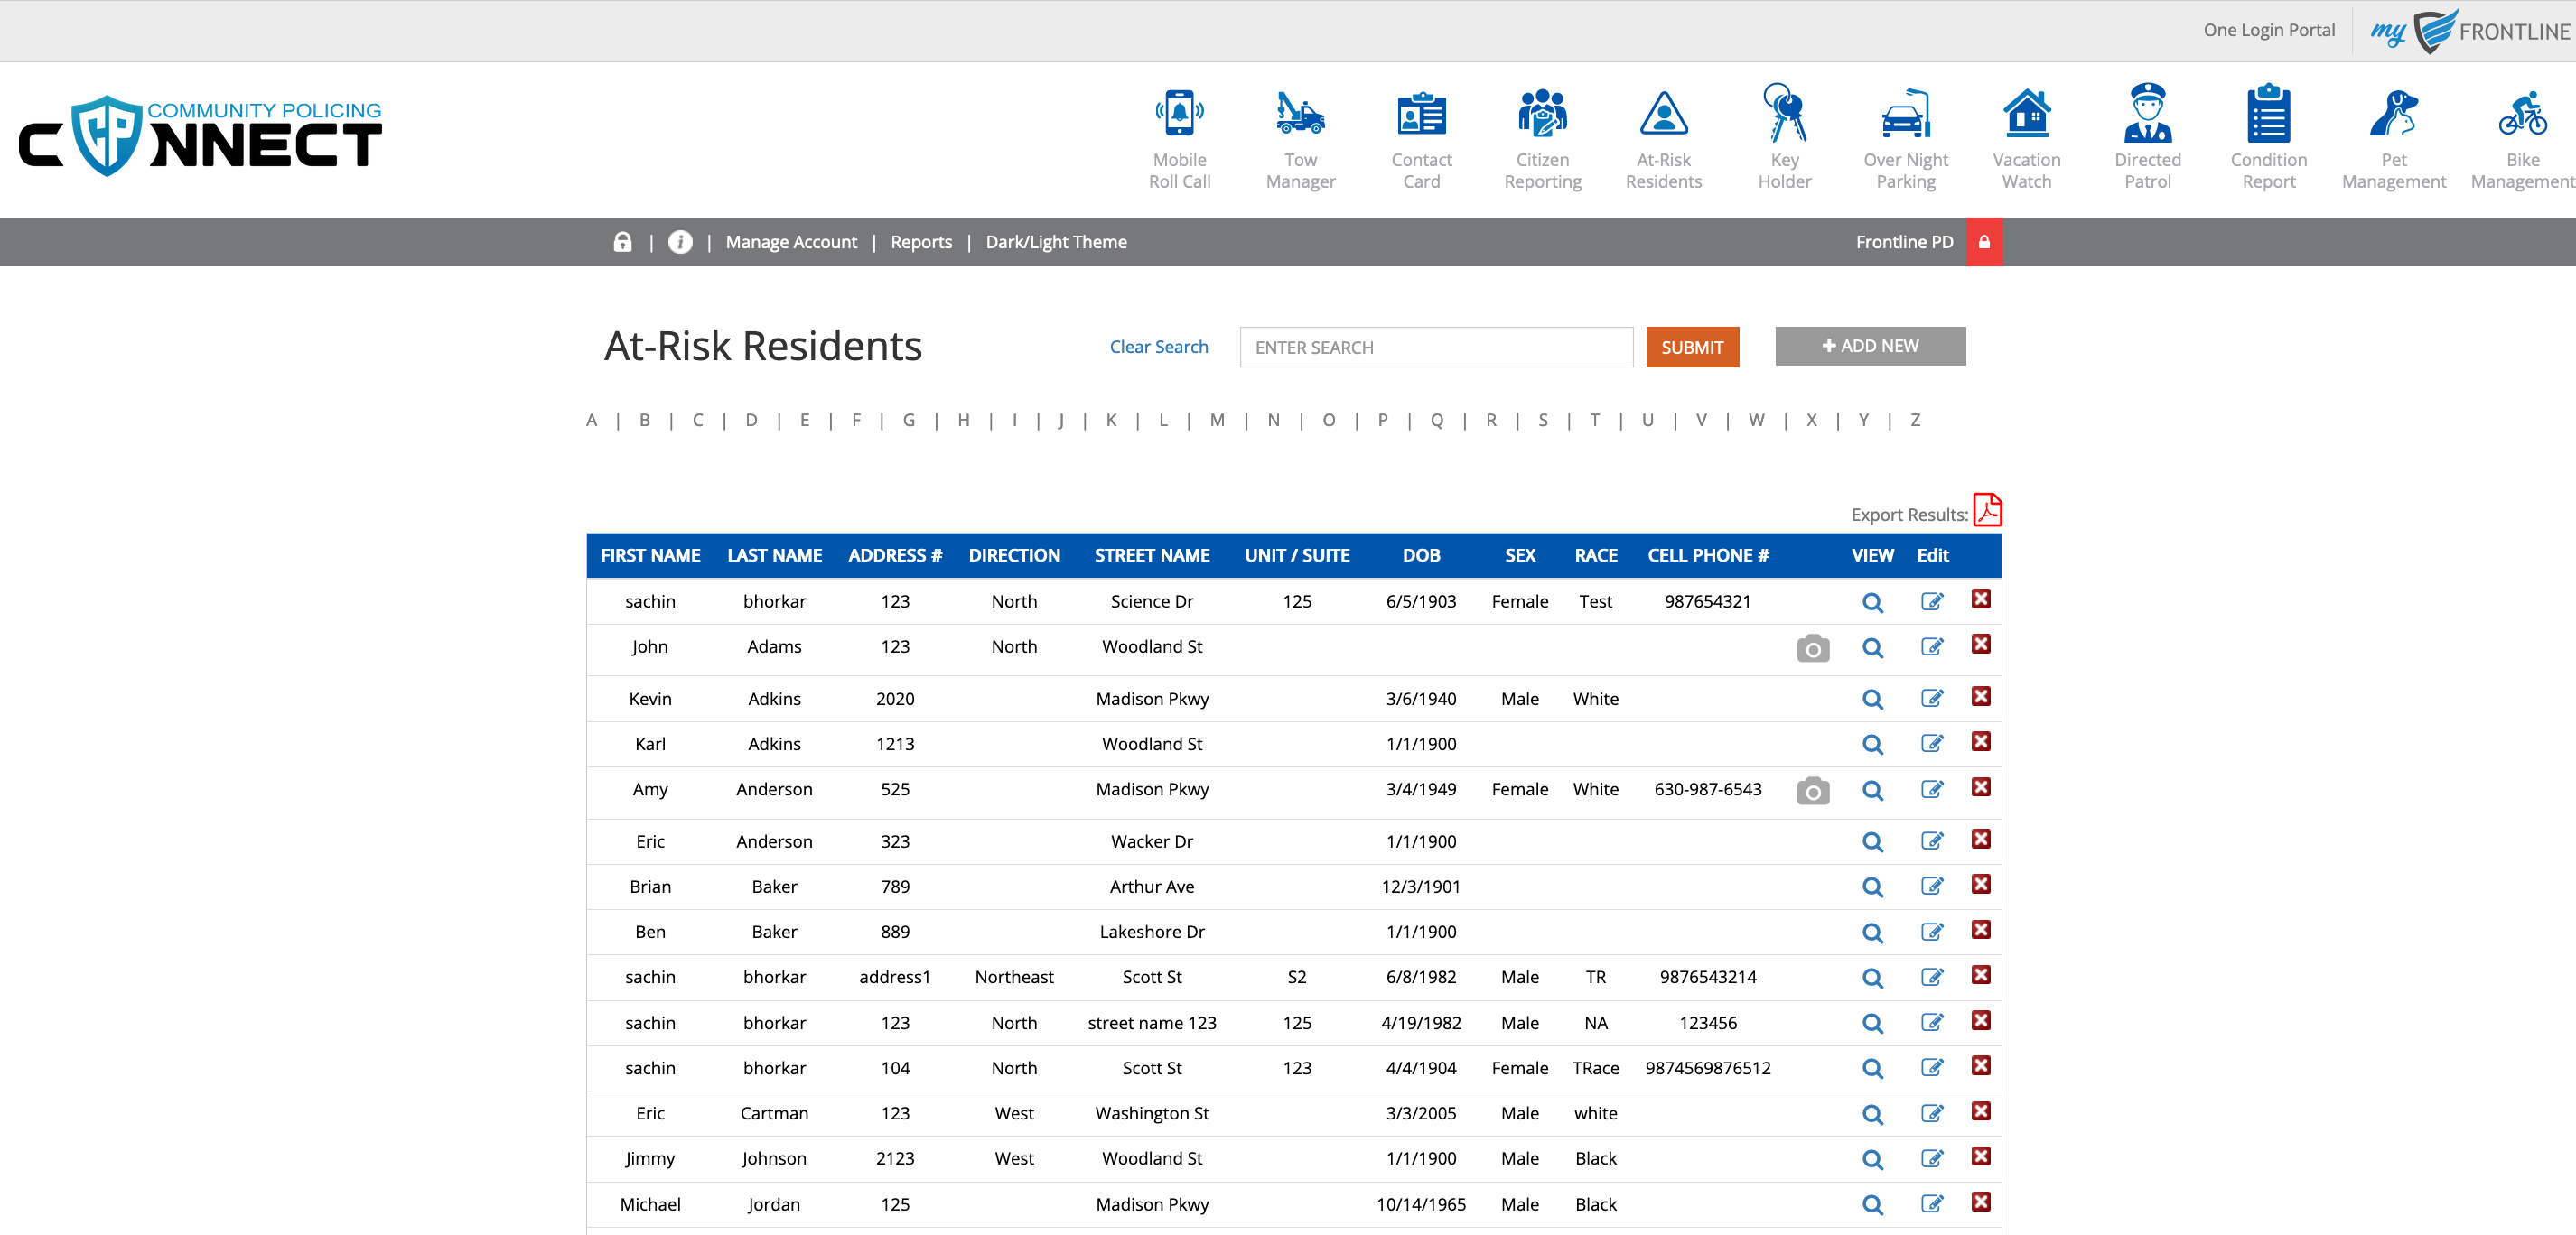2576x1235 pixels.
Task: Click the Export Results PDF icon
Action: pyautogui.click(x=1987, y=511)
